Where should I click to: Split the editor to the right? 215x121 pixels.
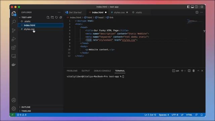[x=197, y=12]
